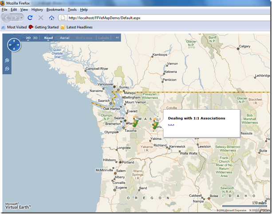Open the File menu
Viewport: 272px width, 214px height.
[4, 10]
